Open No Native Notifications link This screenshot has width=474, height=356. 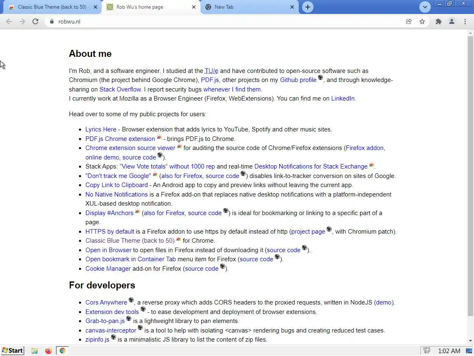pyautogui.click(x=116, y=194)
